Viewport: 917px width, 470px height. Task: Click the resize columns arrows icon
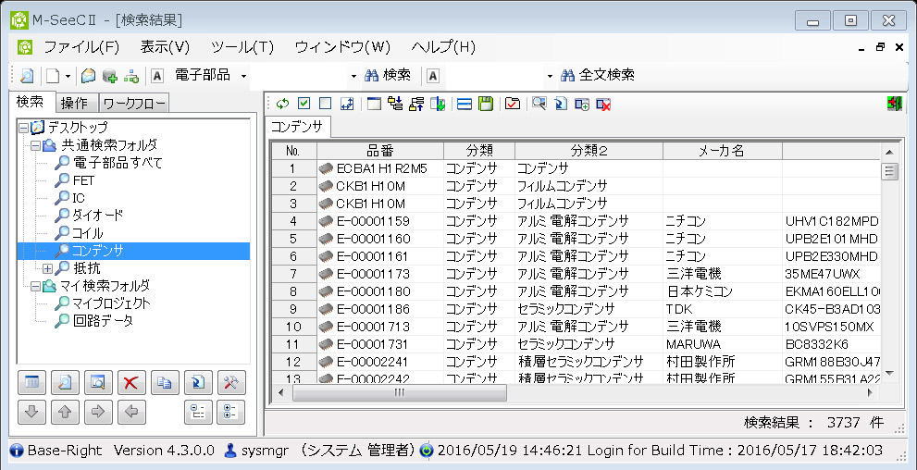tap(347, 104)
